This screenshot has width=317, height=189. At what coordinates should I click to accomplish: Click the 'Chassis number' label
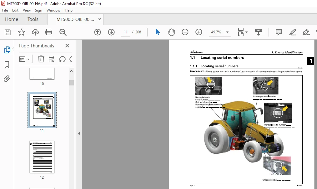(270, 180)
